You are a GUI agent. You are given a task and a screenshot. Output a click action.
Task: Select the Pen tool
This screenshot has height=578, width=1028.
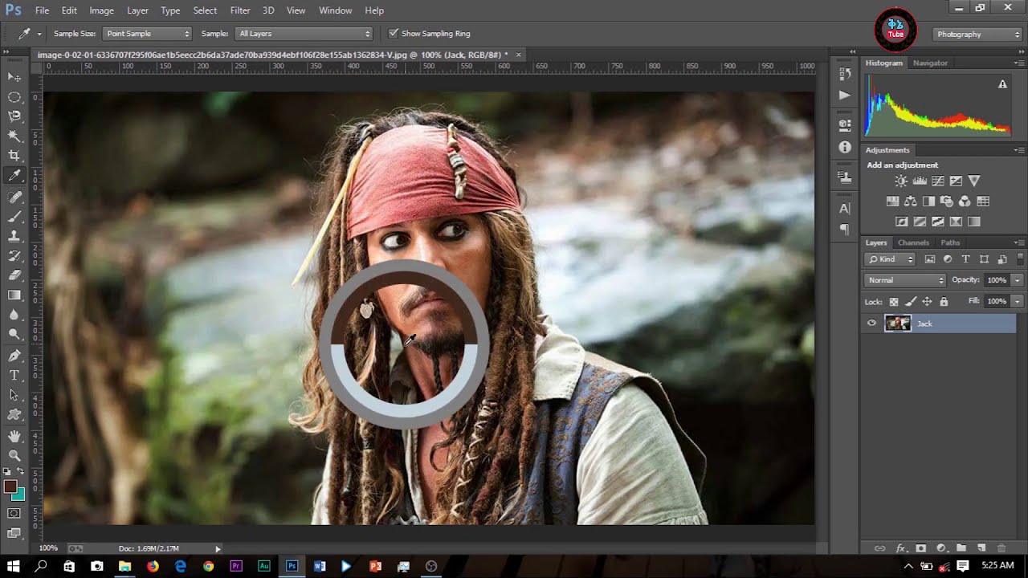point(14,356)
